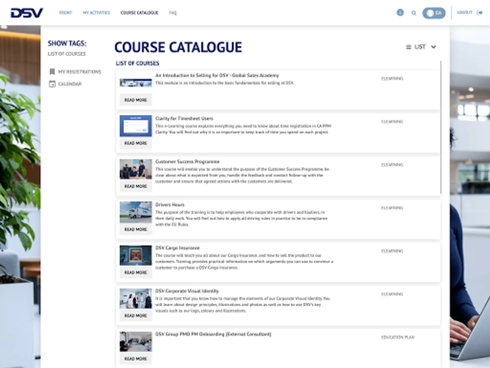
Task: Open the Calendar link
Action: pos(70,84)
